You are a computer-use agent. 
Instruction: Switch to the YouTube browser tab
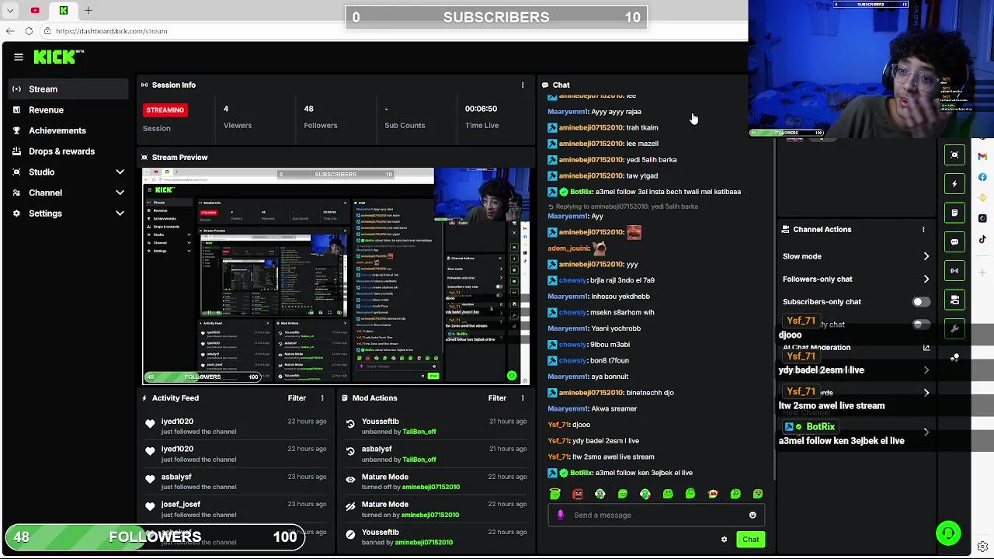(35, 10)
